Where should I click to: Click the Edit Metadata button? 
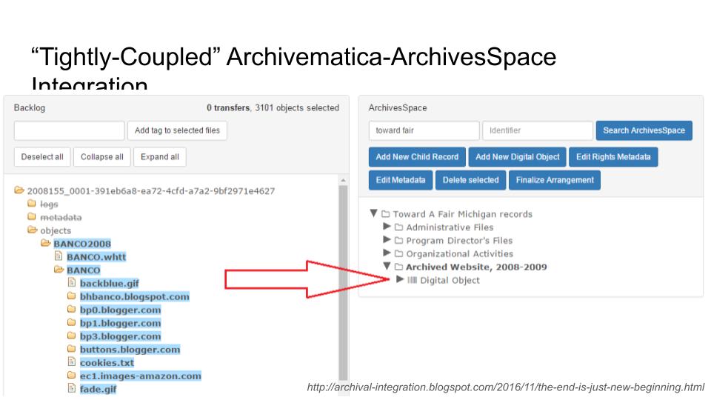tap(401, 180)
